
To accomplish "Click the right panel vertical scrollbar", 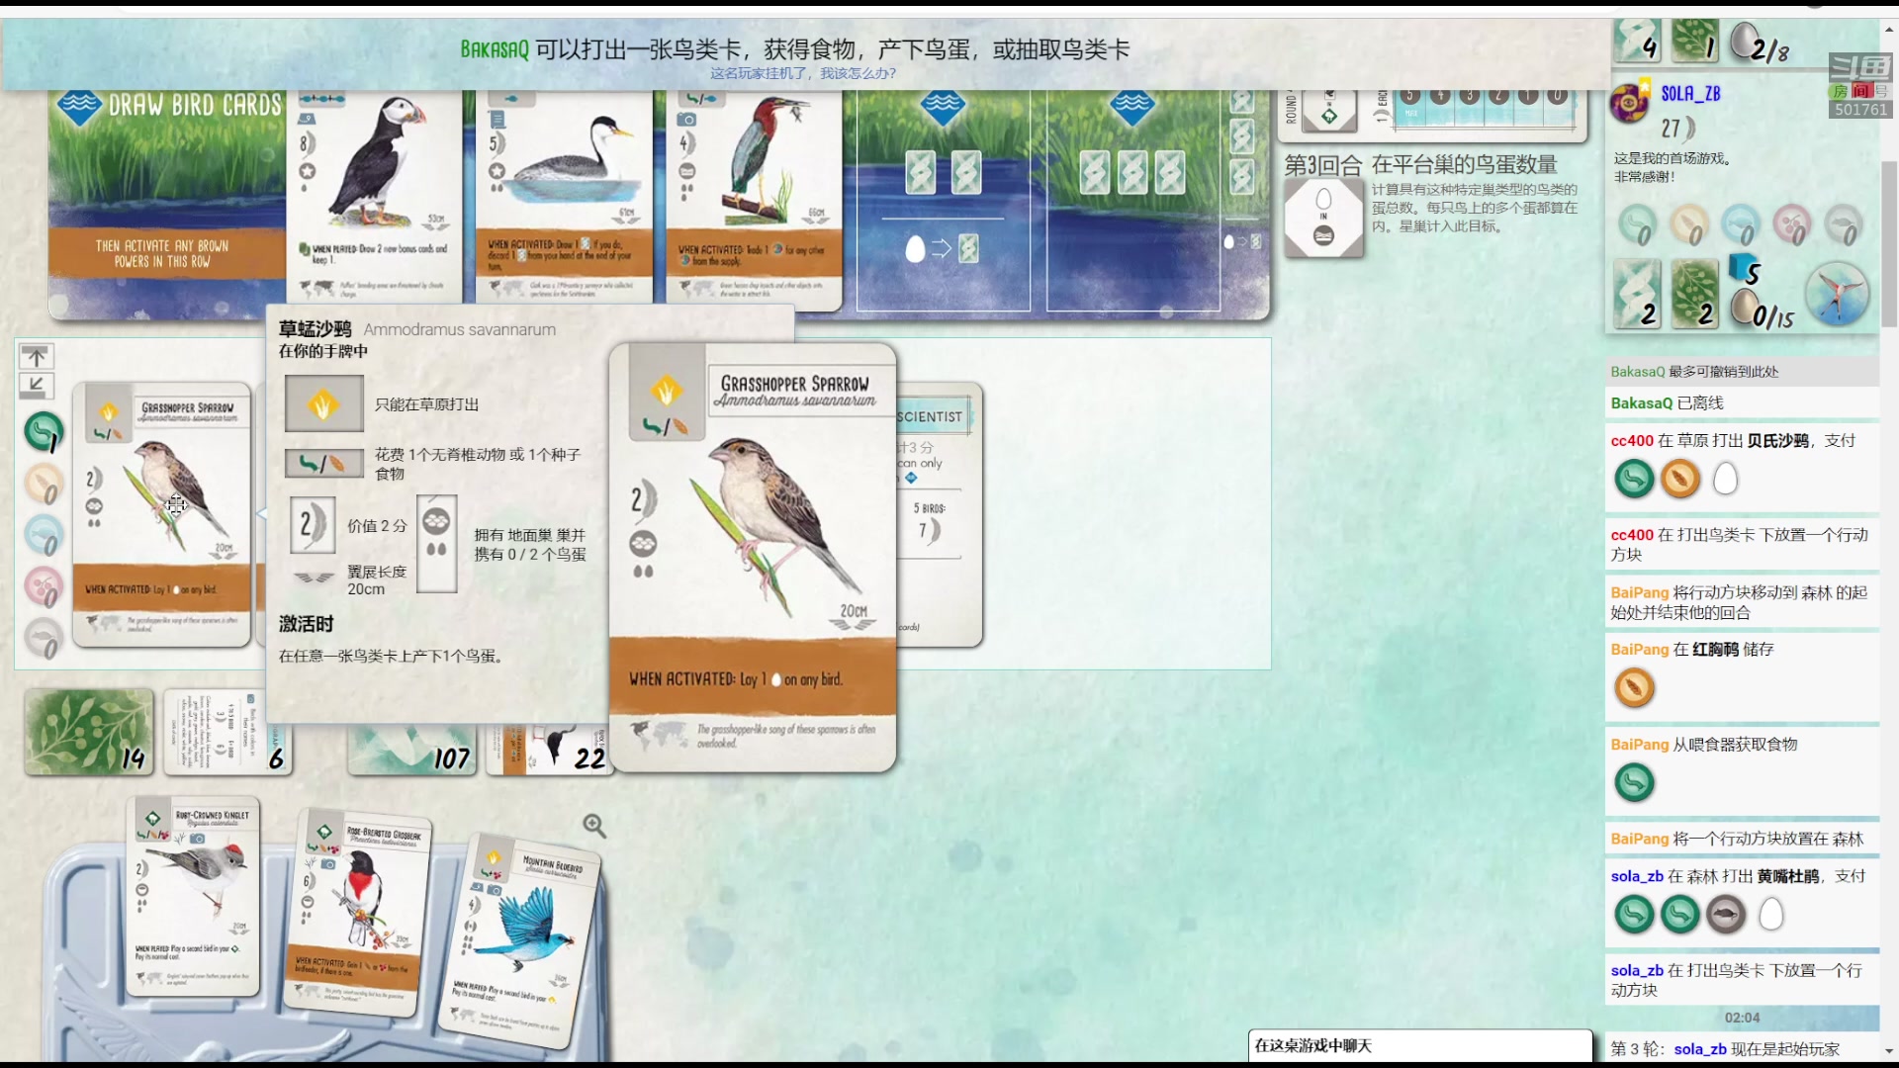I will 1888,242.
